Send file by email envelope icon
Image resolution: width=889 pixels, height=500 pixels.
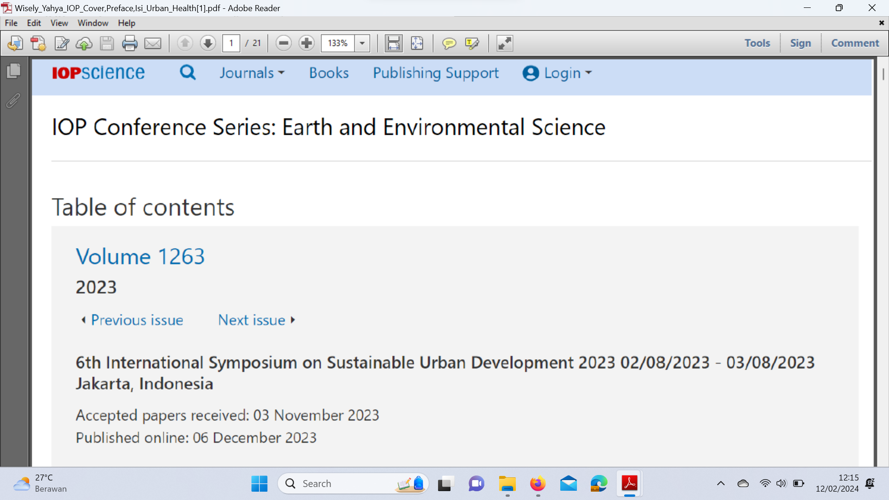[x=153, y=44]
